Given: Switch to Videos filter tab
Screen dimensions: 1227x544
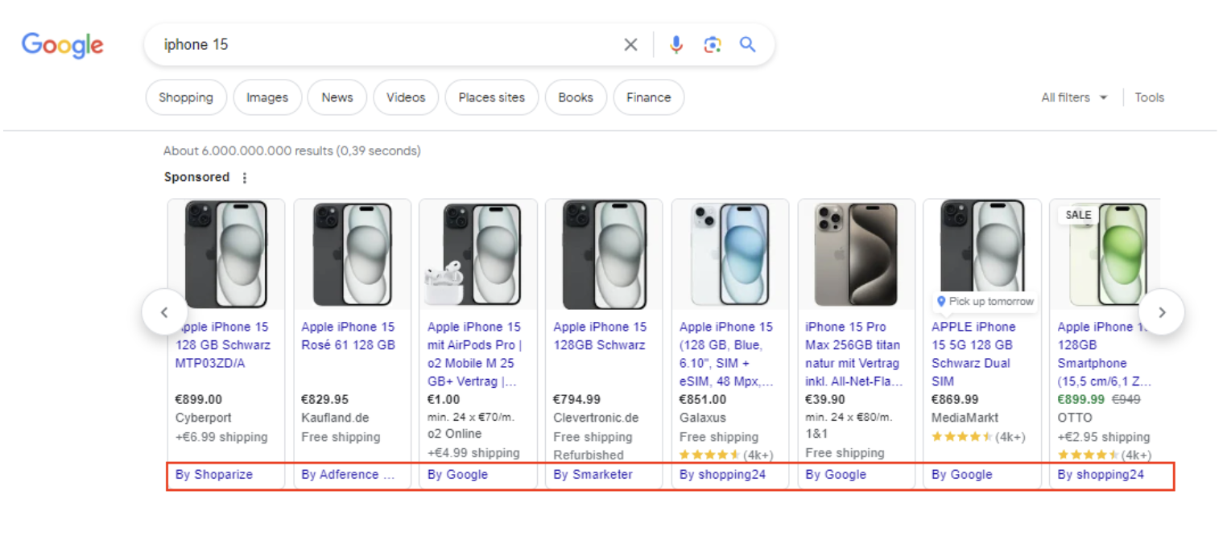Looking at the screenshot, I should 406,97.
